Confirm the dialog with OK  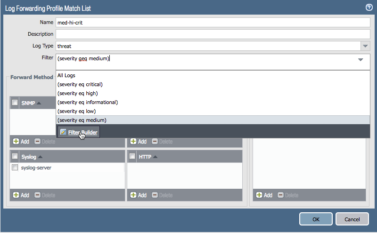(316, 219)
